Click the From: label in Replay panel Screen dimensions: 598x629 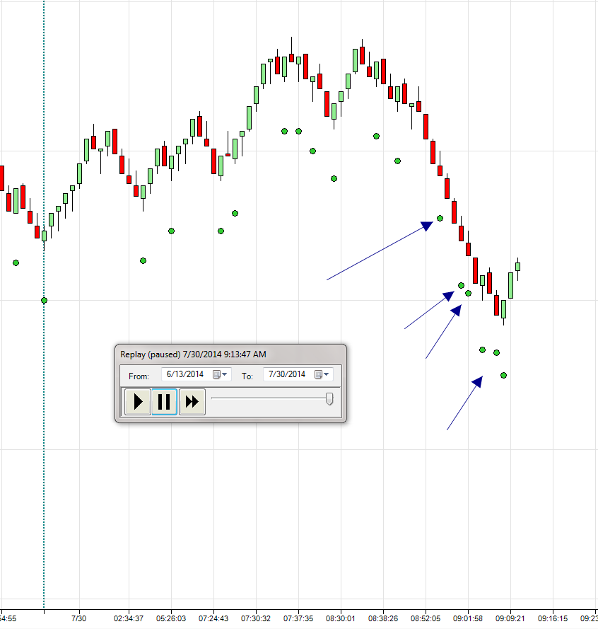[139, 376]
